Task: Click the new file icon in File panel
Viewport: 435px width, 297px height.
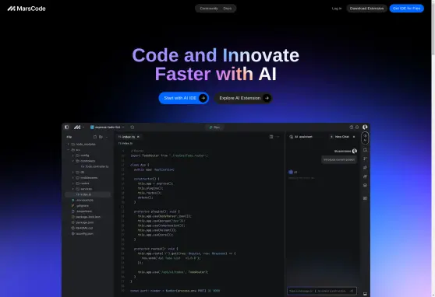Action: (x=95, y=137)
